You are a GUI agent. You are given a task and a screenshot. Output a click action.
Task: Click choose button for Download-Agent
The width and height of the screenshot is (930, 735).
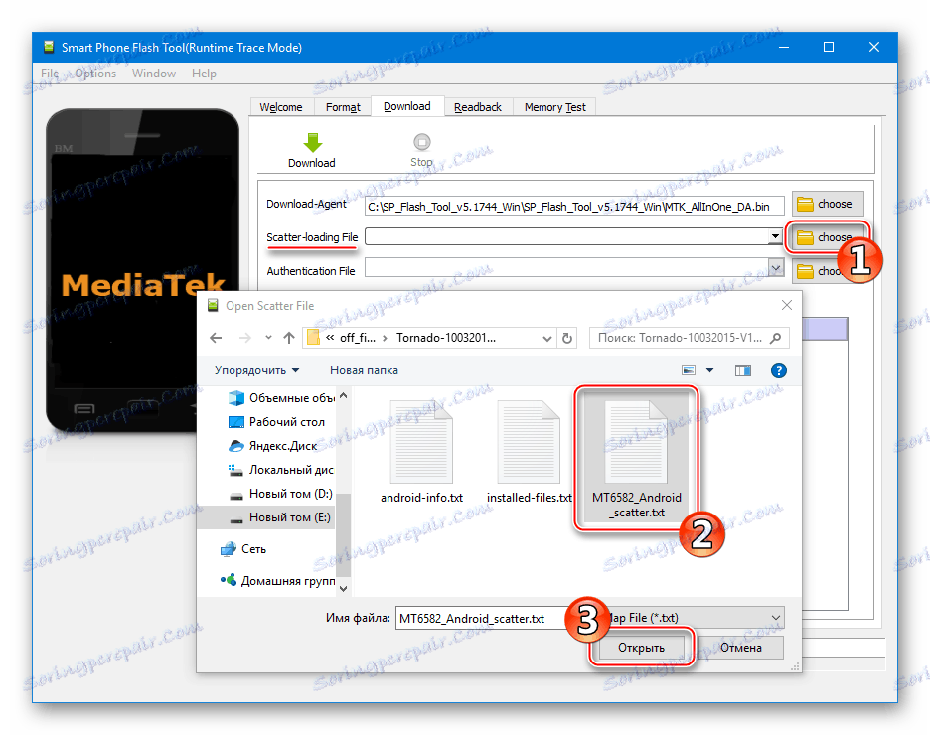coord(828,204)
